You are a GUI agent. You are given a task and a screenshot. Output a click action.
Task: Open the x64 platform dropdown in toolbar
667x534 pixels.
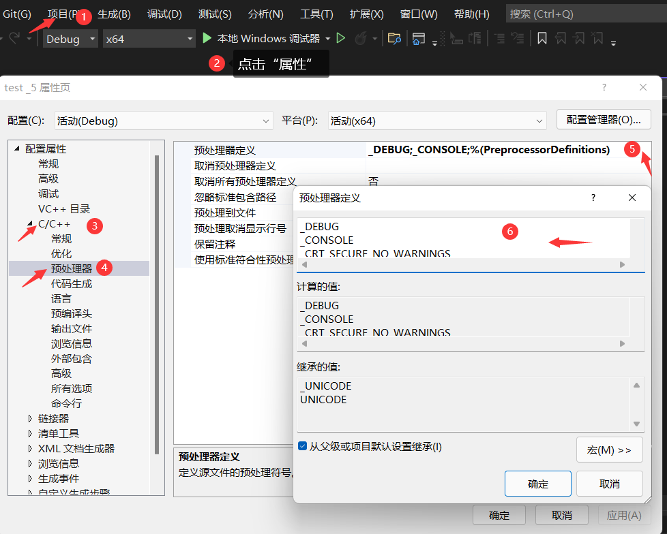click(149, 39)
